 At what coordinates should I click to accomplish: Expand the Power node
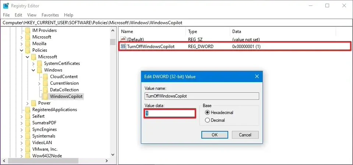point(28,103)
